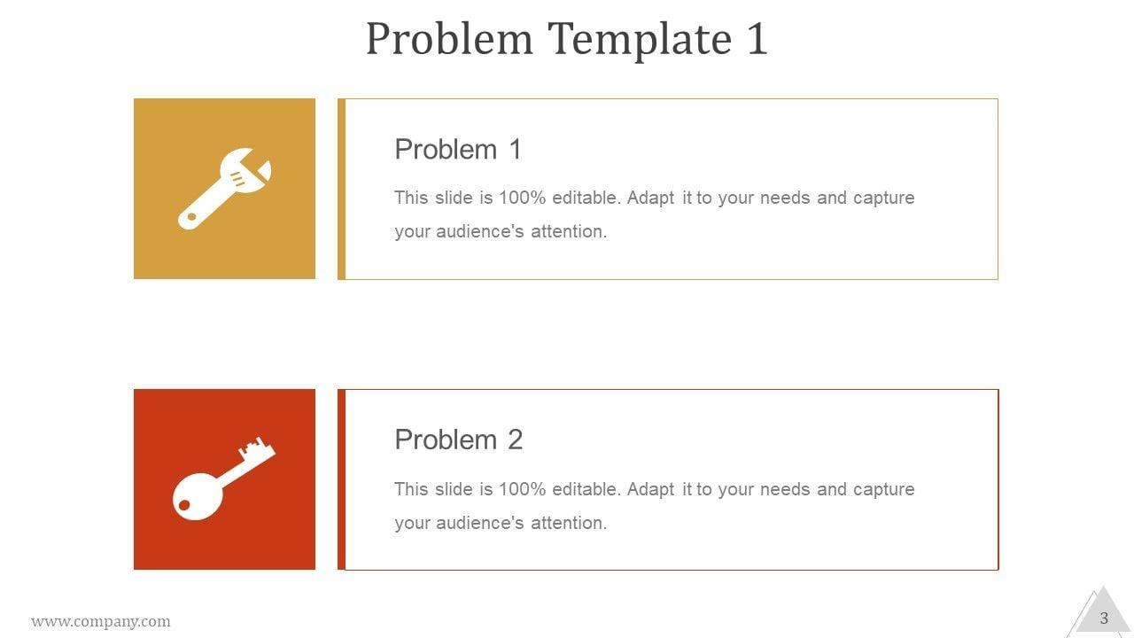Click the word "capture" under Problem 2
The width and height of the screenshot is (1134, 638).
(x=883, y=489)
